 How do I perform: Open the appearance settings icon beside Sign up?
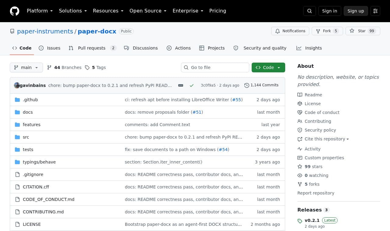point(375,11)
